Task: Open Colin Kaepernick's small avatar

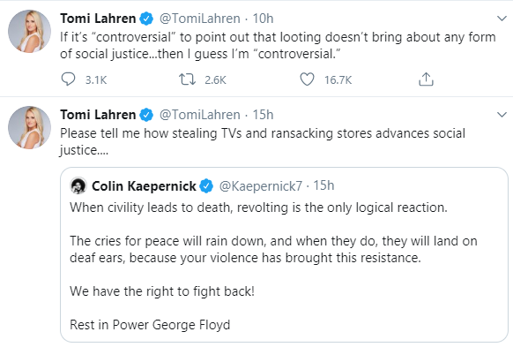Action: click(78, 185)
